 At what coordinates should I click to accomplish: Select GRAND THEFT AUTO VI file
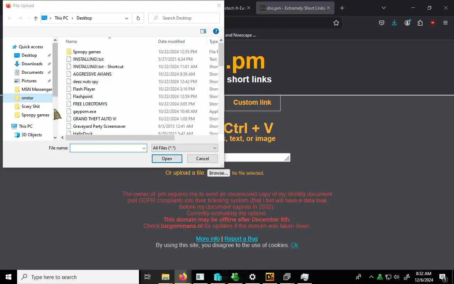click(x=95, y=119)
